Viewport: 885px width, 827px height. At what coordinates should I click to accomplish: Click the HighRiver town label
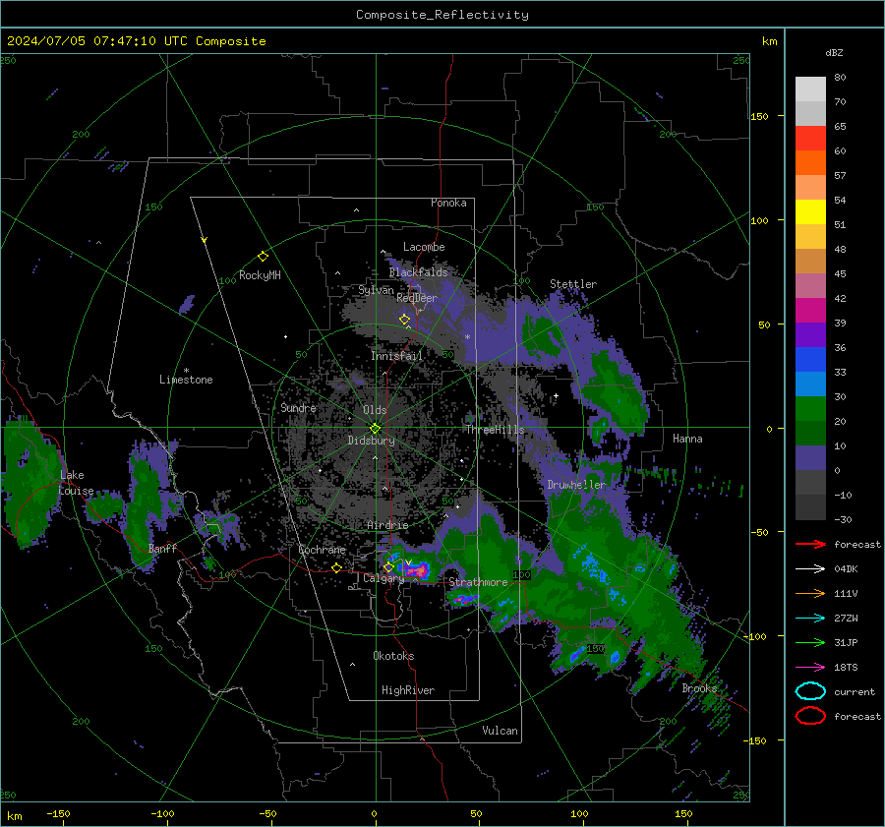(x=408, y=690)
